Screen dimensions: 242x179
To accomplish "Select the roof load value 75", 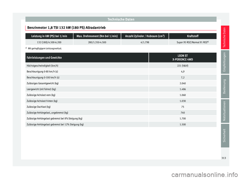I will point(183,107).
